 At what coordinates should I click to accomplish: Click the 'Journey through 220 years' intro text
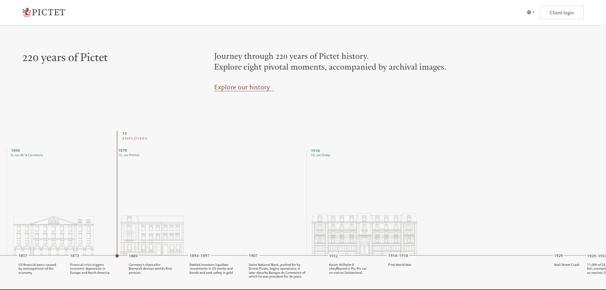pos(330,62)
